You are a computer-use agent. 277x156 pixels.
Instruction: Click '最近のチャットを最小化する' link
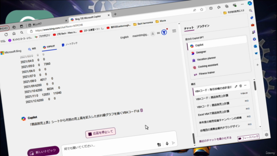tap(215, 140)
